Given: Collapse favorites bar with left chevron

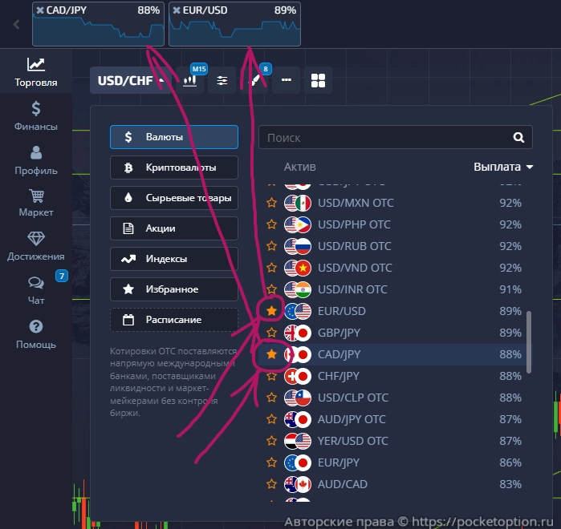Looking at the screenshot, I should tap(16, 25).
